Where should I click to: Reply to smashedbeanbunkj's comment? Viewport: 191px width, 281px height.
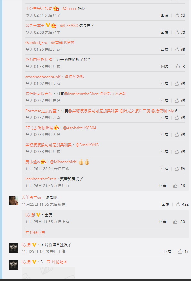164,83
